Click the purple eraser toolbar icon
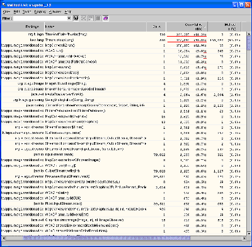The height and width of the screenshot is (247, 252). [x=106, y=18]
